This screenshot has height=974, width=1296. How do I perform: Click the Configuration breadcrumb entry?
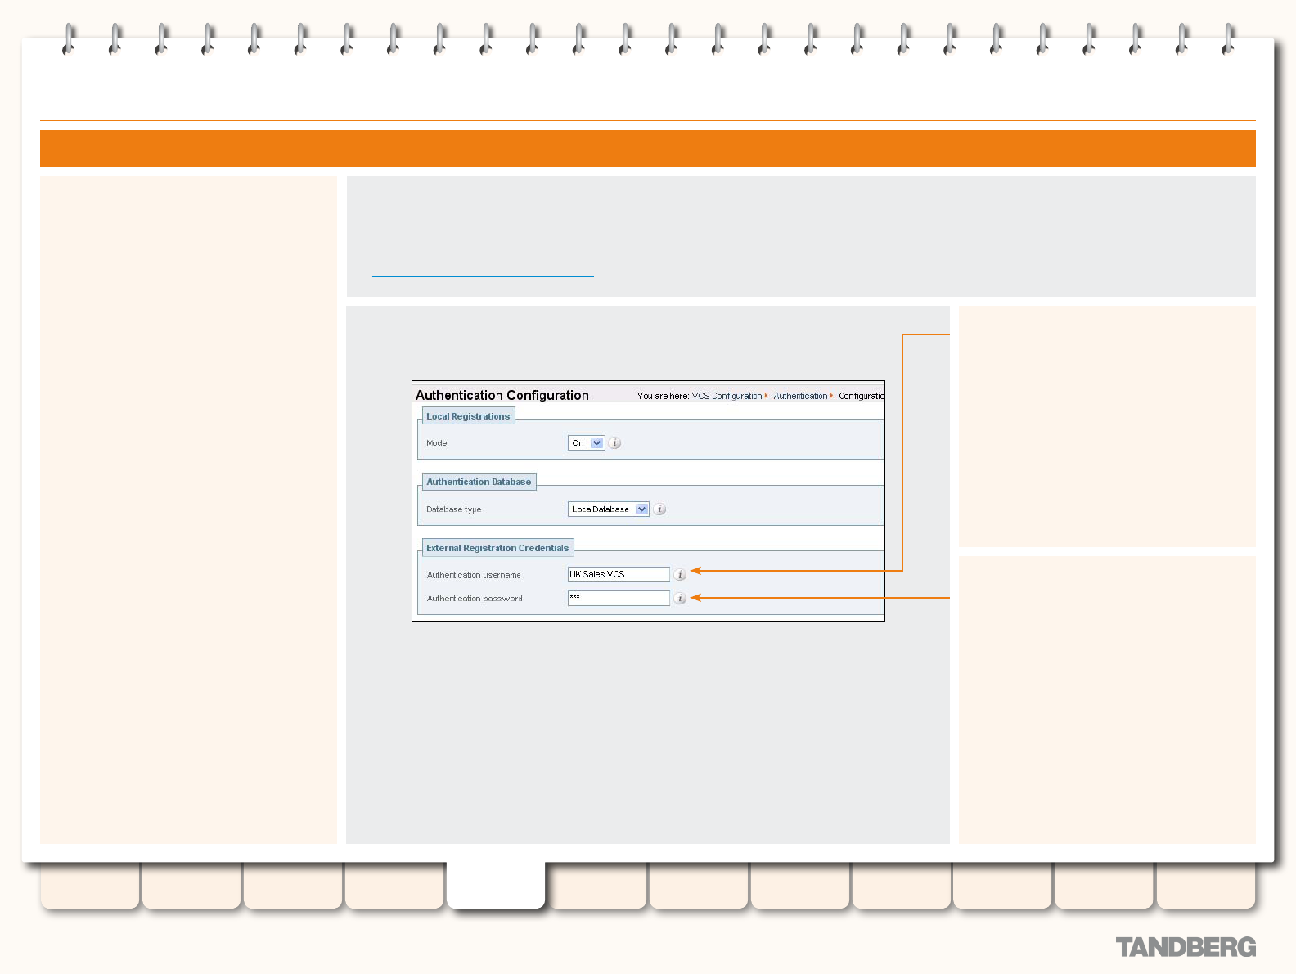click(x=862, y=396)
